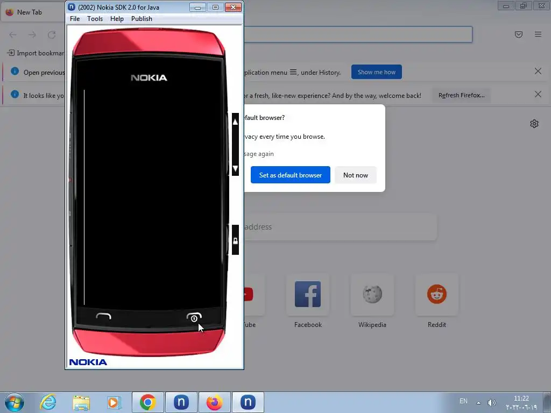Click the Firefox forward arrow
The height and width of the screenshot is (413, 551).
pyautogui.click(x=32, y=34)
